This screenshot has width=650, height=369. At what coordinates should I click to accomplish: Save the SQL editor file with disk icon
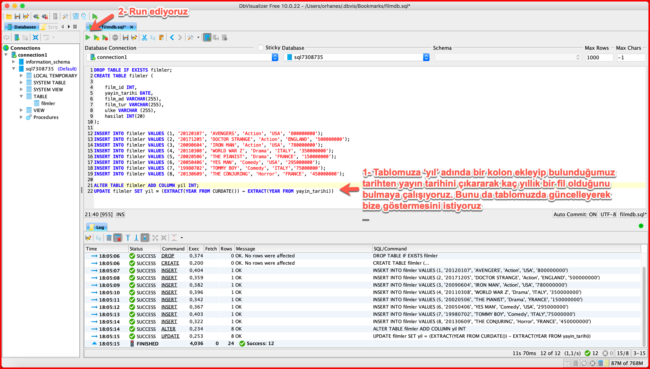[x=126, y=38]
